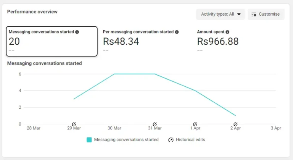Click the teal legend swatch for Messaging conversations

pyautogui.click(x=89, y=140)
